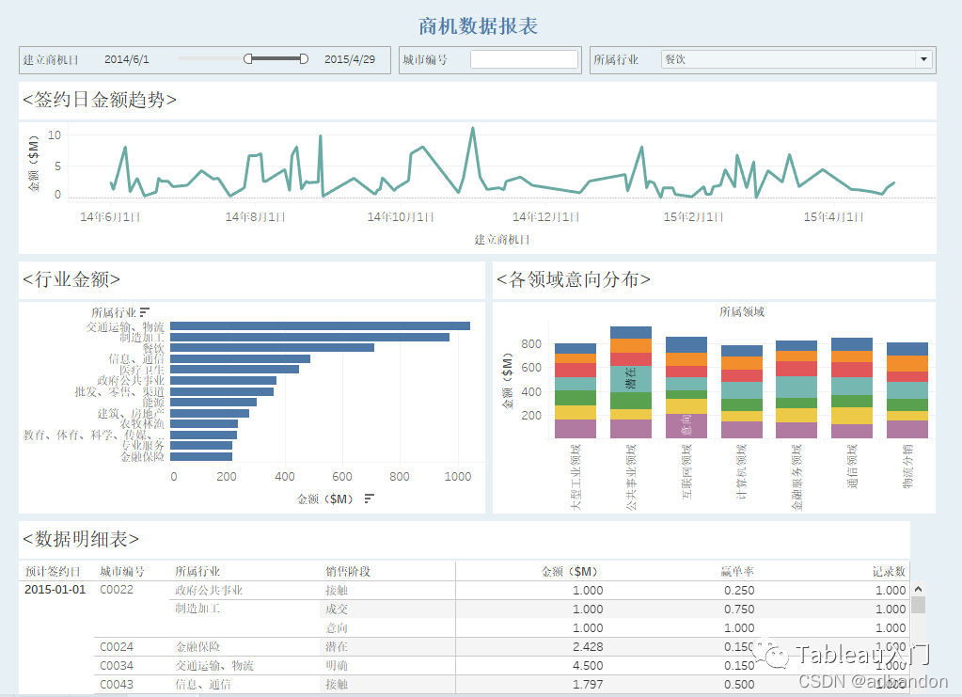Click left handle of 建立商机日 date slider
The image size is (962, 697).
click(x=248, y=59)
